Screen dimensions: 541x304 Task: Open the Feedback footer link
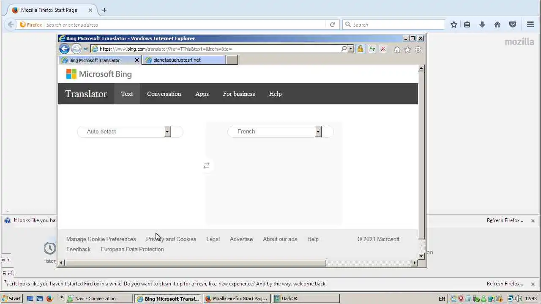[x=78, y=249]
